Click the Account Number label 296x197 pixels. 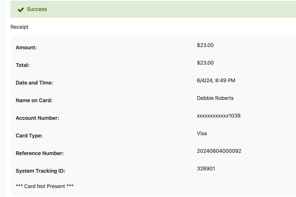[37, 118]
